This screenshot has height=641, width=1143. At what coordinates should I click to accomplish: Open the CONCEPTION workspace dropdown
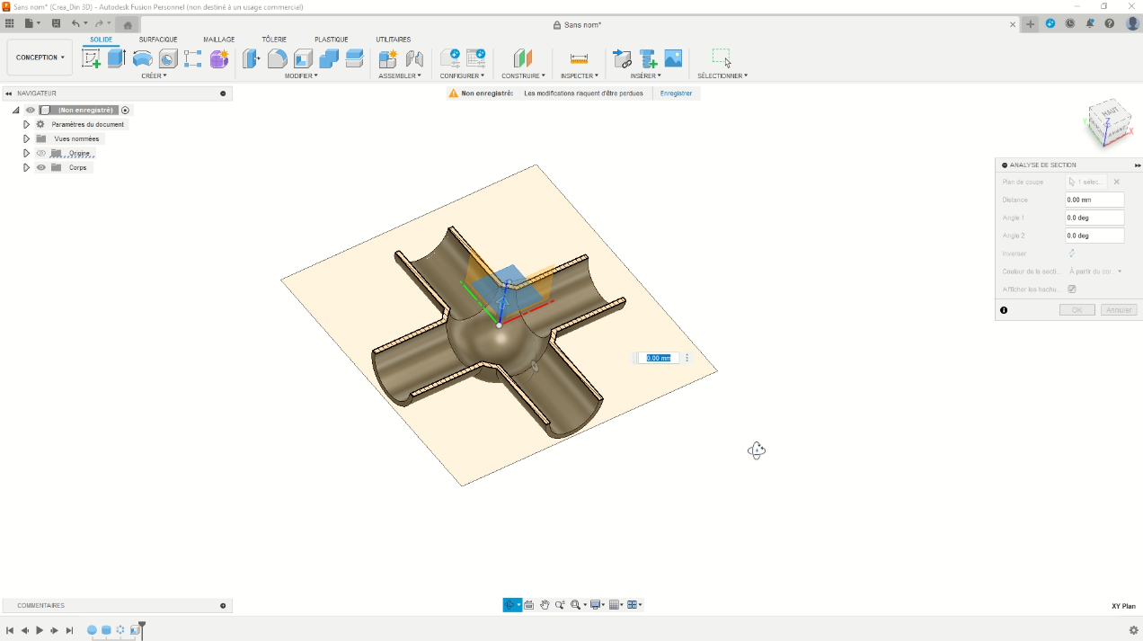40,58
